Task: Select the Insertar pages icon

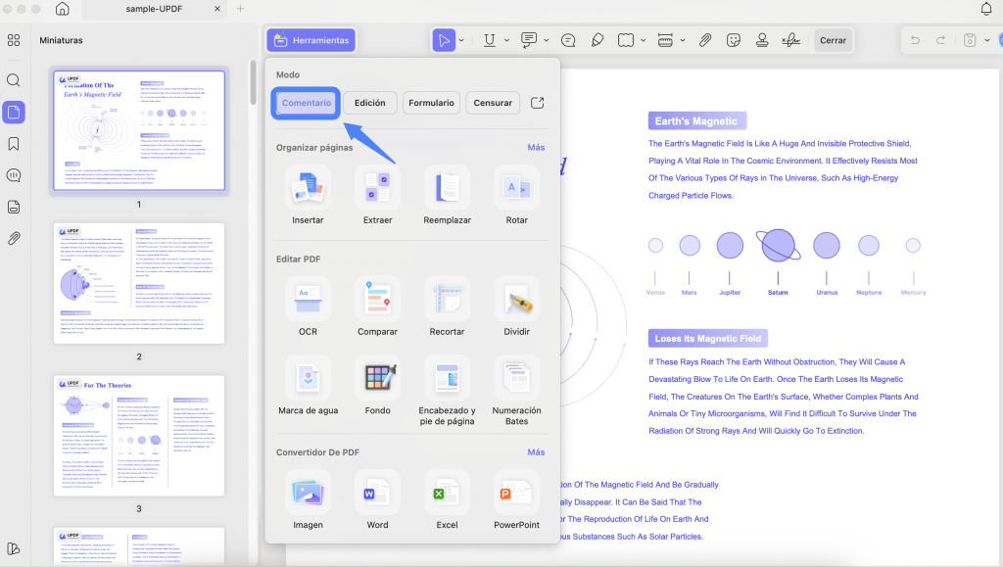Action: tap(308, 188)
